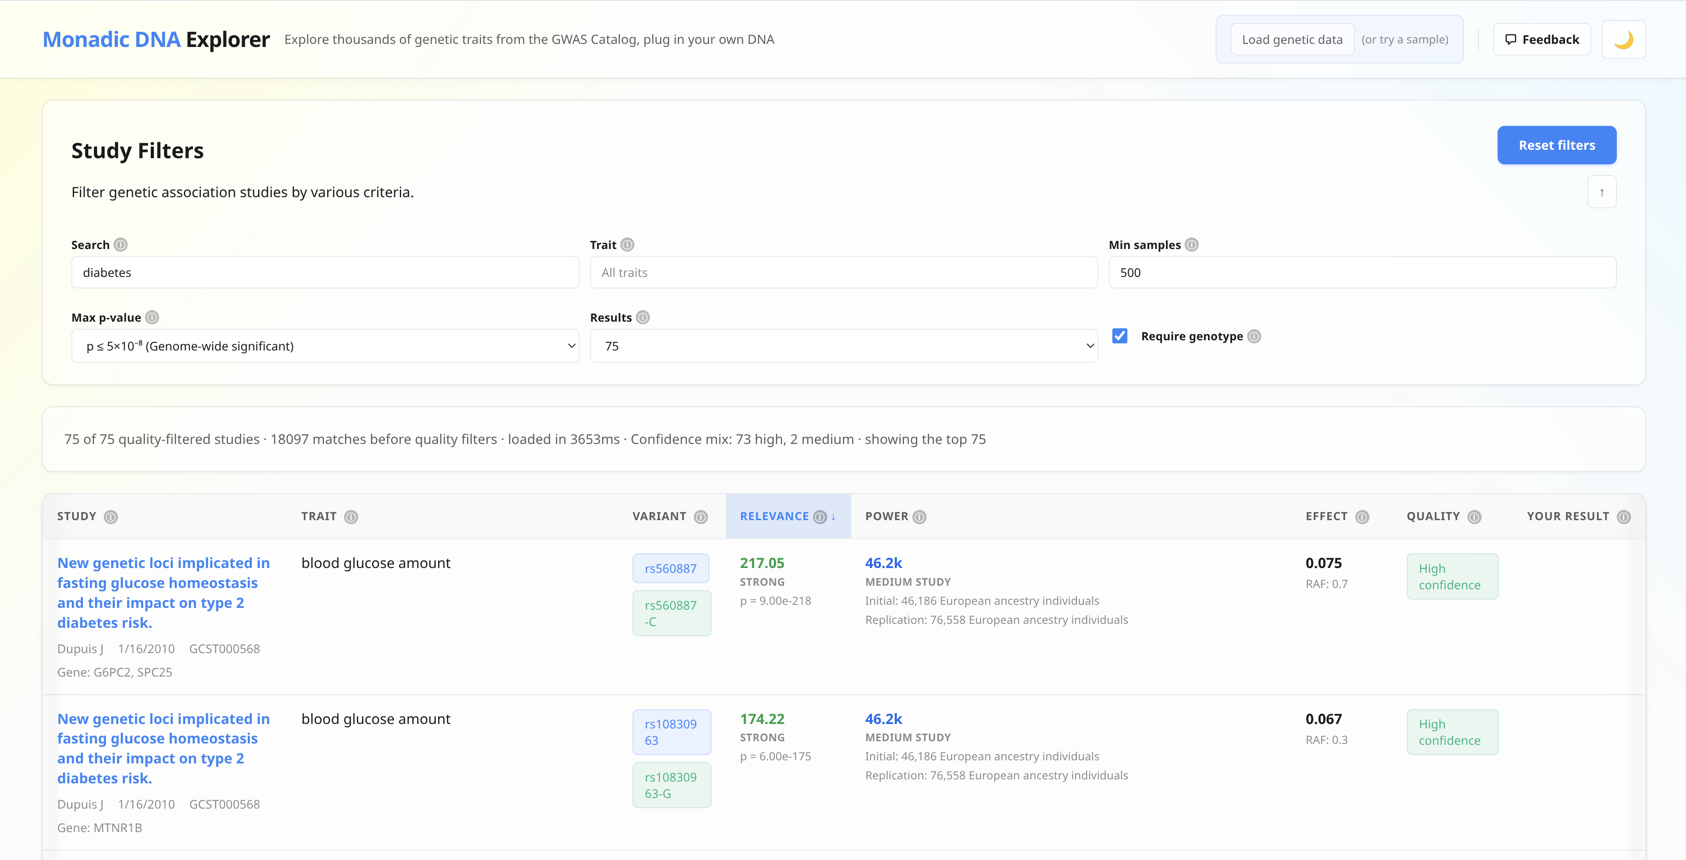Image resolution: width=1686 pixels, height=860 pixels.
Task: Open the All traits selector
Action: point(843,272)
